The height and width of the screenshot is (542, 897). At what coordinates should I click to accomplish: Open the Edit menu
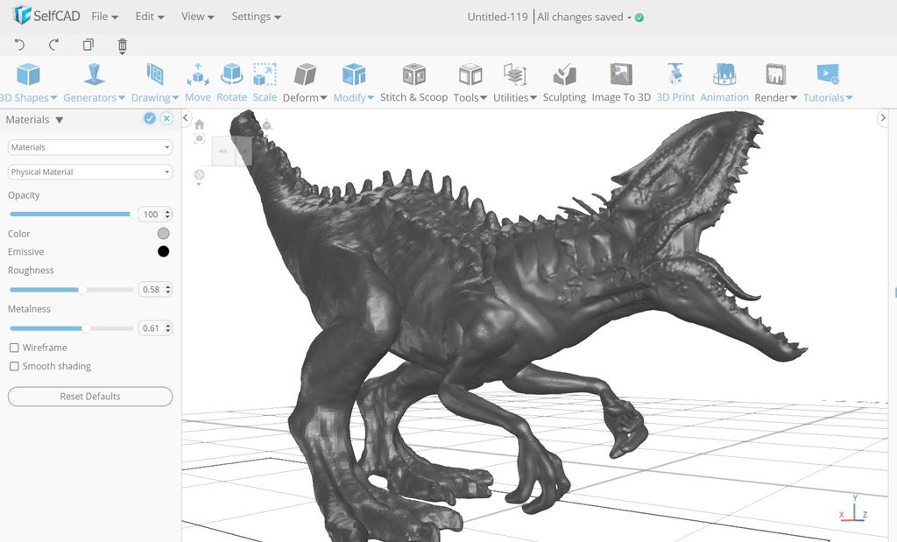(x=147, y=16)
